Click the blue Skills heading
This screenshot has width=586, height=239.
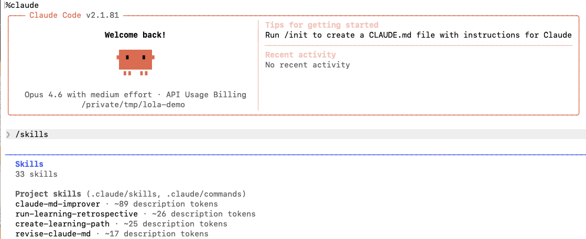[x=29, y=164]
